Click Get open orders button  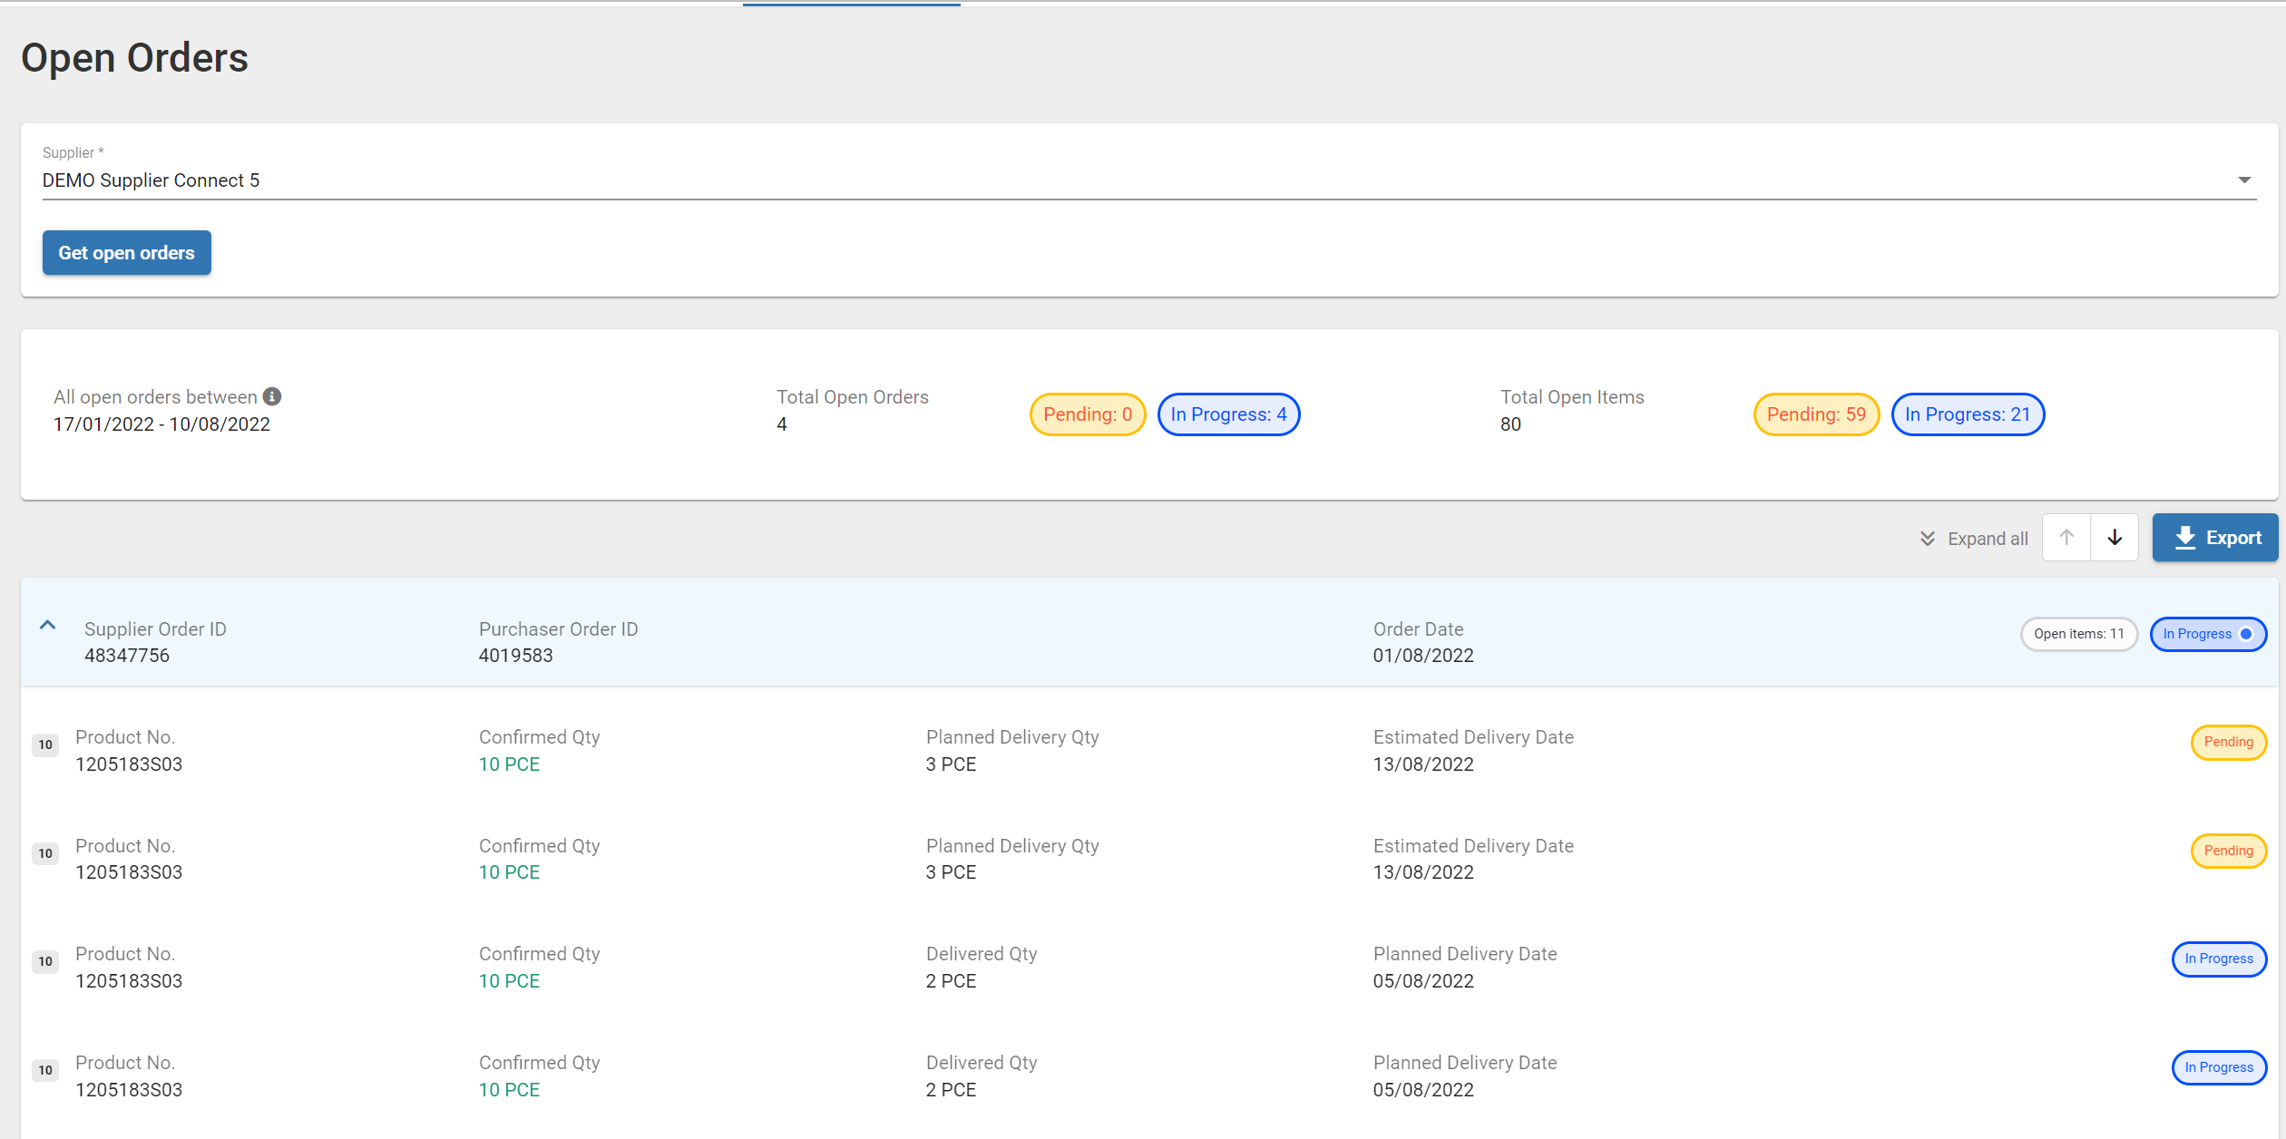(127, 252)
